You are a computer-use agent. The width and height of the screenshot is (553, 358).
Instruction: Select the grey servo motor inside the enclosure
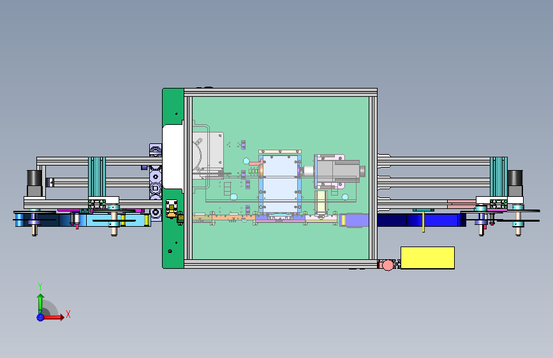click(341, 171)
